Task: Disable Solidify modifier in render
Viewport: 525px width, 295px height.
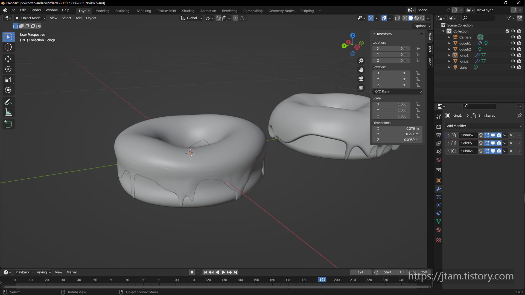Action: pos(499,143)
